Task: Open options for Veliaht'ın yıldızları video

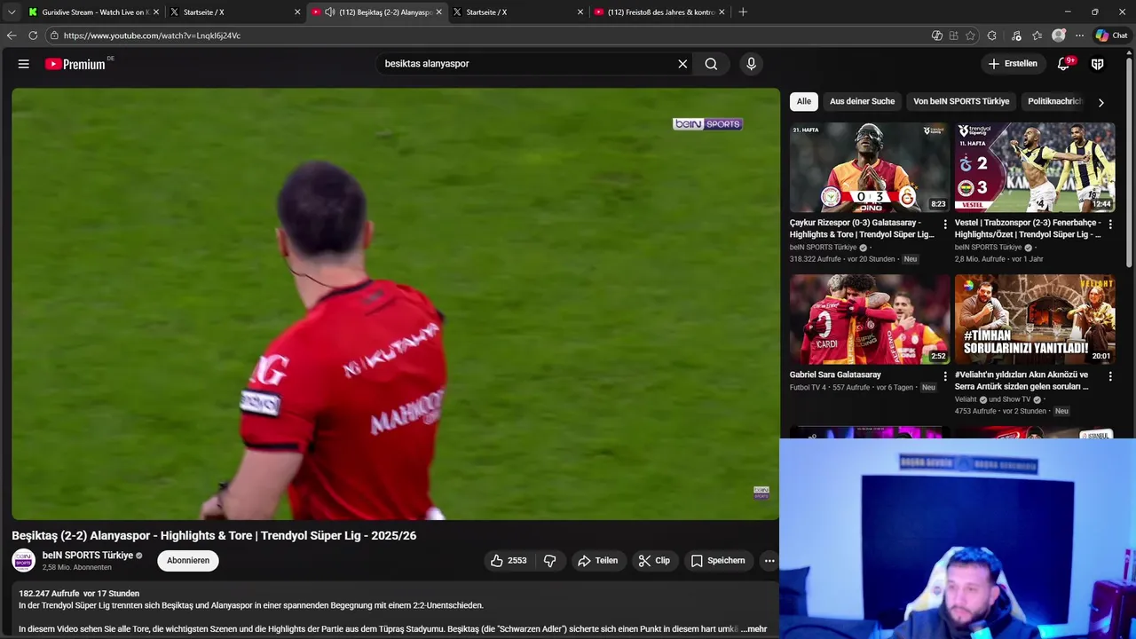Action: pos(1110,376)
